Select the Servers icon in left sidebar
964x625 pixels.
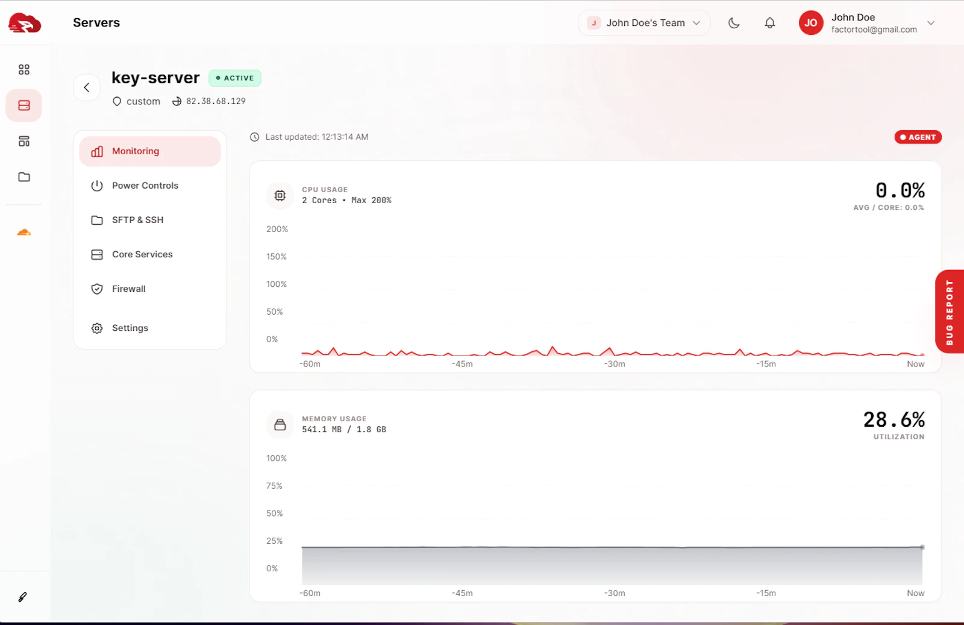tap(24, 105)
